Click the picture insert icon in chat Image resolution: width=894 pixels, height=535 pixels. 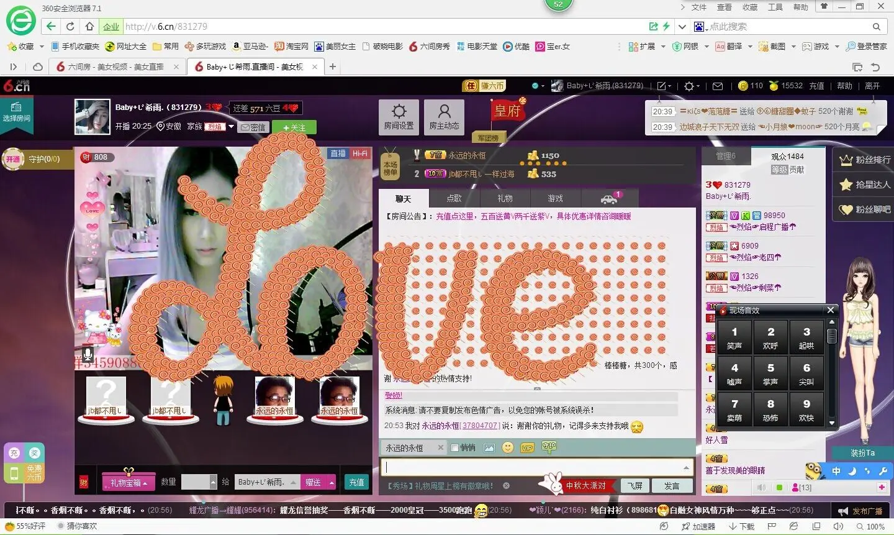489,447
